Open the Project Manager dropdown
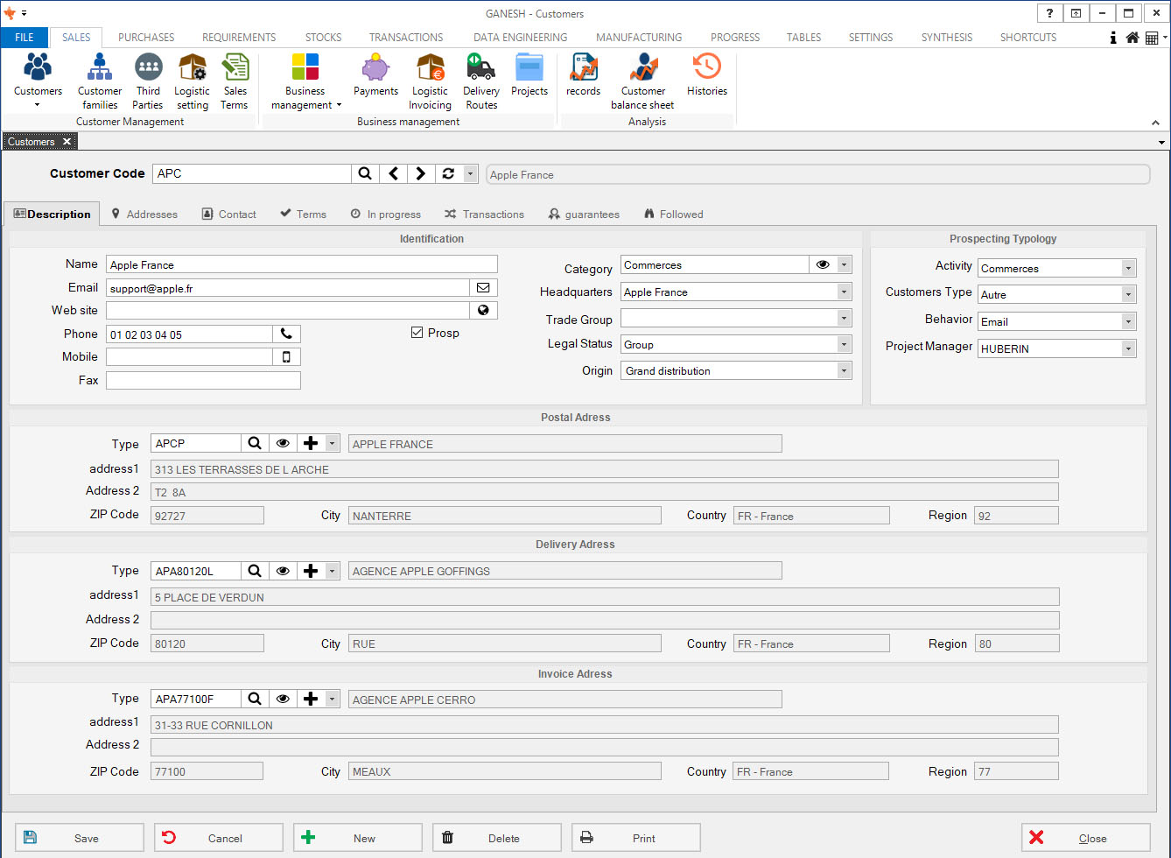 coord(1128,348)
